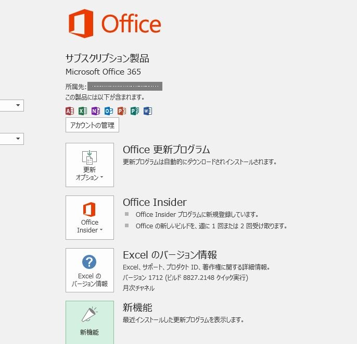Viewport: 357px width, 344px height.
Task: Click the Excel のバージョン情報 section heading
Action: (x=170, y=255)
